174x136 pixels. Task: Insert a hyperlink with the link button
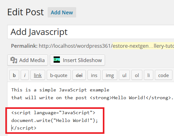click(x=38, y=75)
